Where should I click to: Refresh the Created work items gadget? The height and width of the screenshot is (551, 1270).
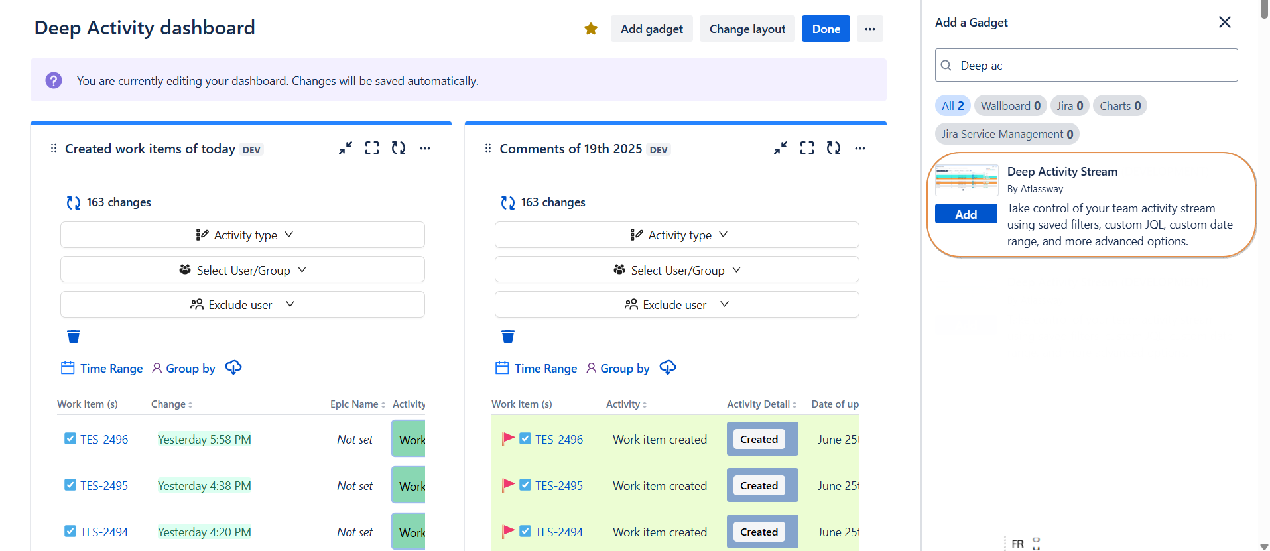point(399,148)
